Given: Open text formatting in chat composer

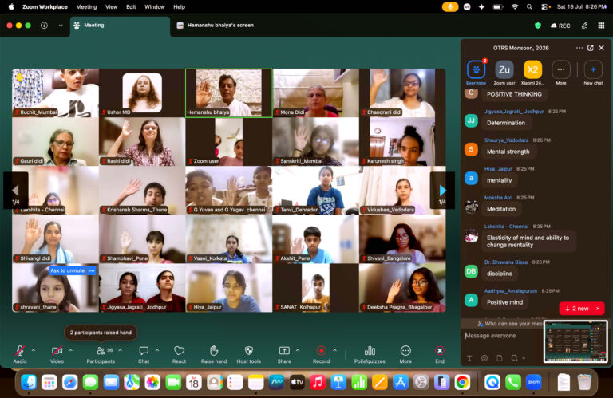Looking at the screenshot, I should (469, 358).
